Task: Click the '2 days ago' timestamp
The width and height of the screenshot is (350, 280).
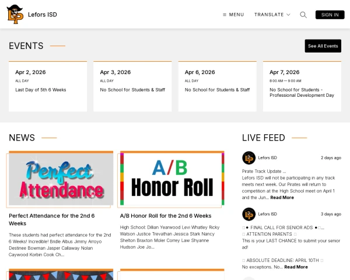Action: (x=331, y=157)
